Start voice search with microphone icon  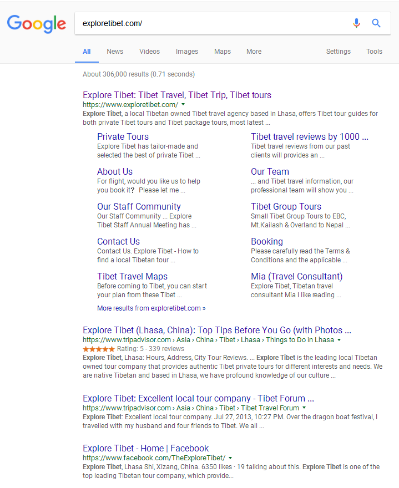pos(356,23)
